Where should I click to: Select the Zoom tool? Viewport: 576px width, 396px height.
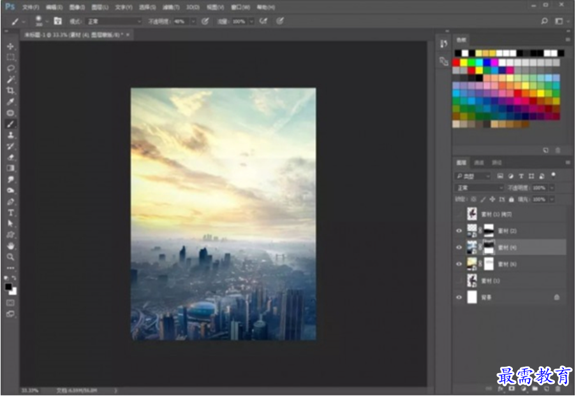11,257
